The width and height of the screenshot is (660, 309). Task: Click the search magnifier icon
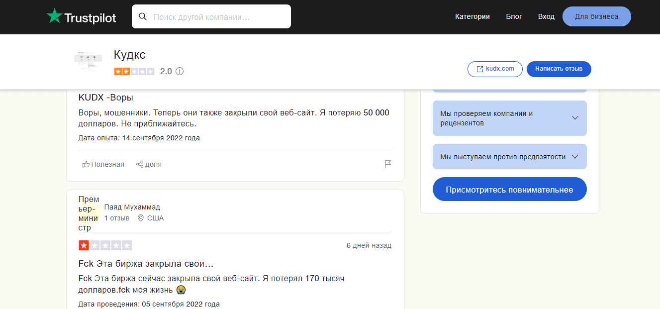coord(143,16)
